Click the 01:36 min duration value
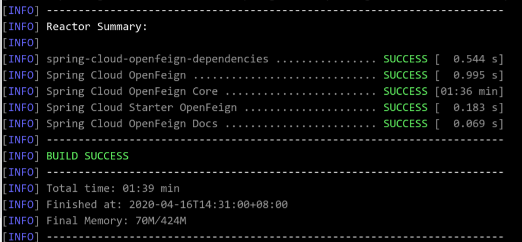Screen dimensions: 522x242 pyautogui.click(x=469, y=91)
